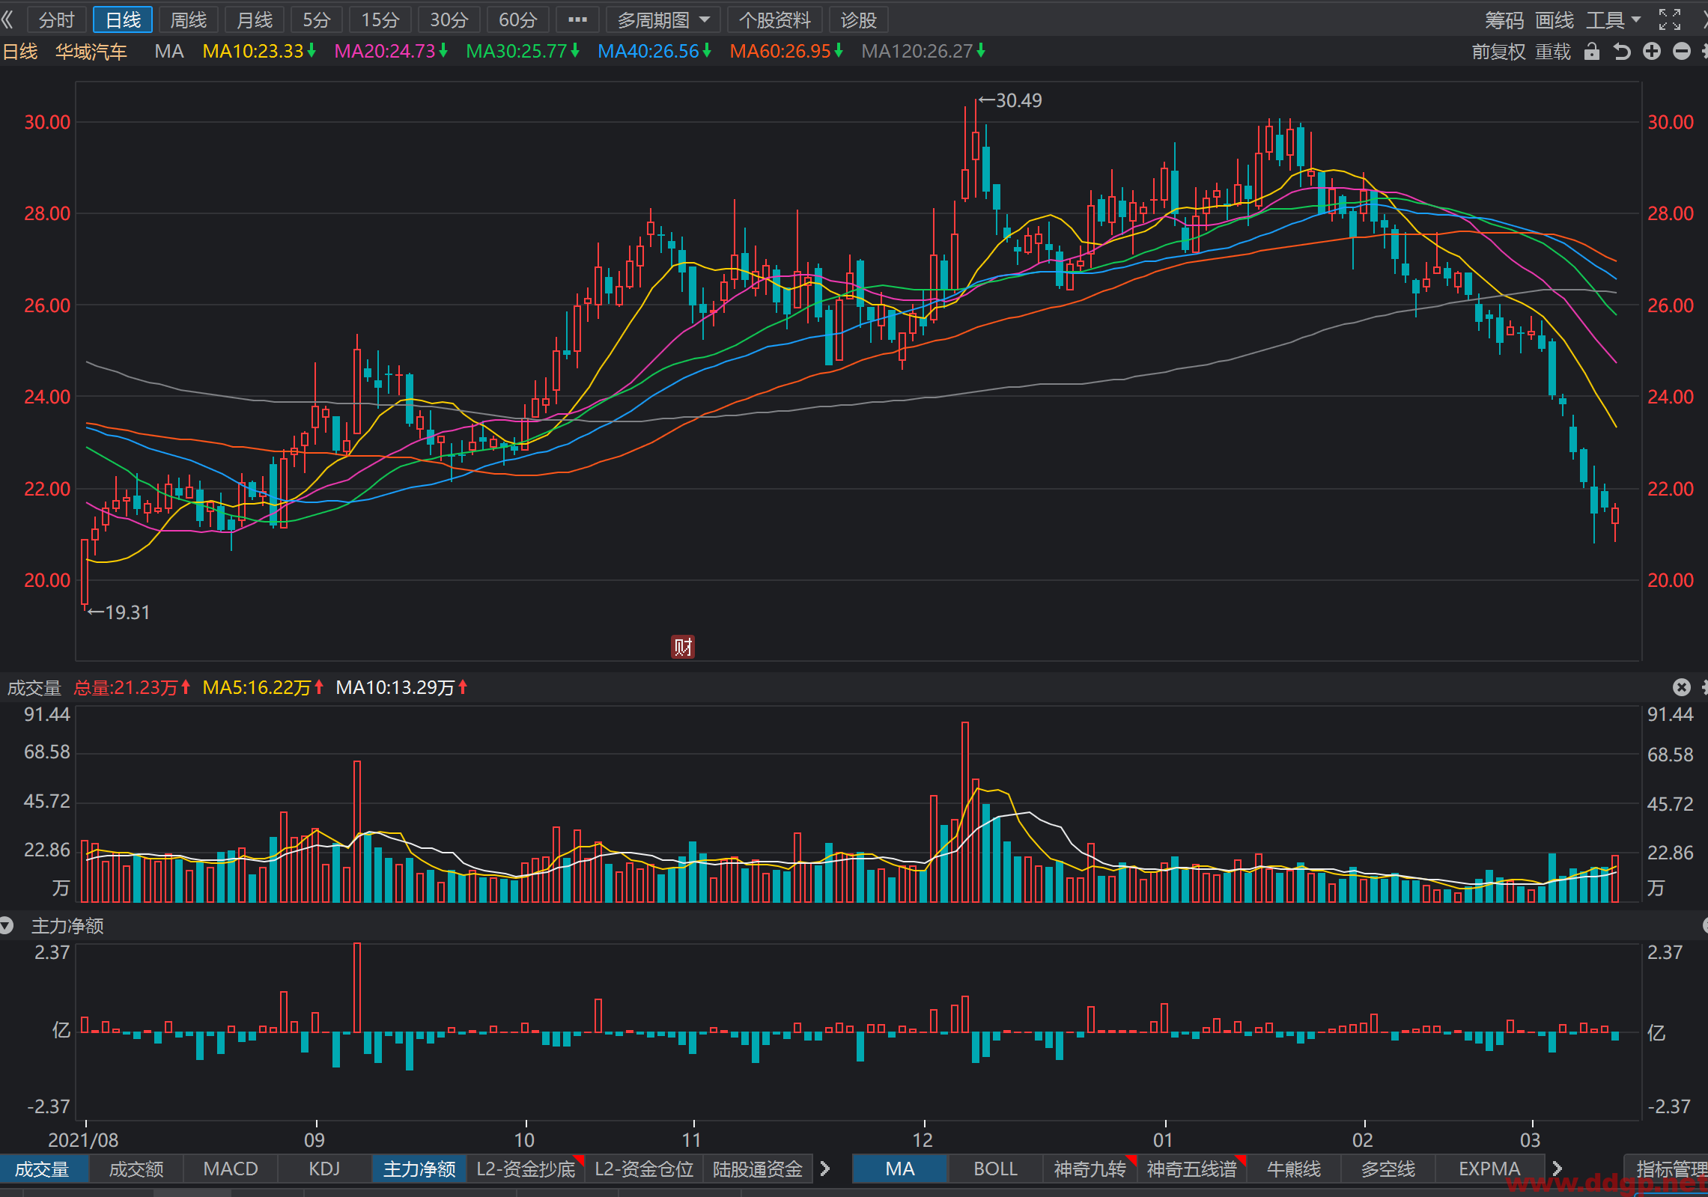Zoom in chart with plus icon
Image resolution: width=1708 pixels, height=1197 pixels.
click(x=1652, y=51)
